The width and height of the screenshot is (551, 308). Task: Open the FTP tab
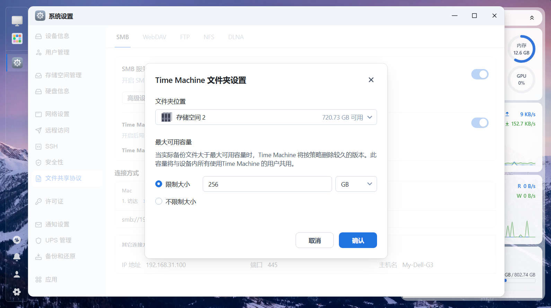185,37
